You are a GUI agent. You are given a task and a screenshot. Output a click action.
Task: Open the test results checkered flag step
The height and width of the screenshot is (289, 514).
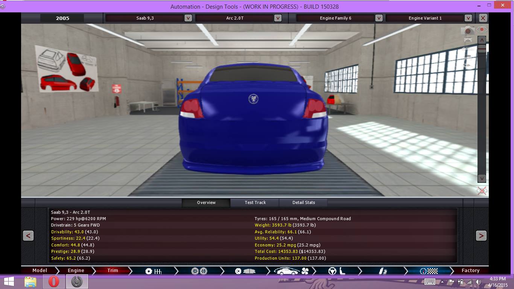point(429,271)
